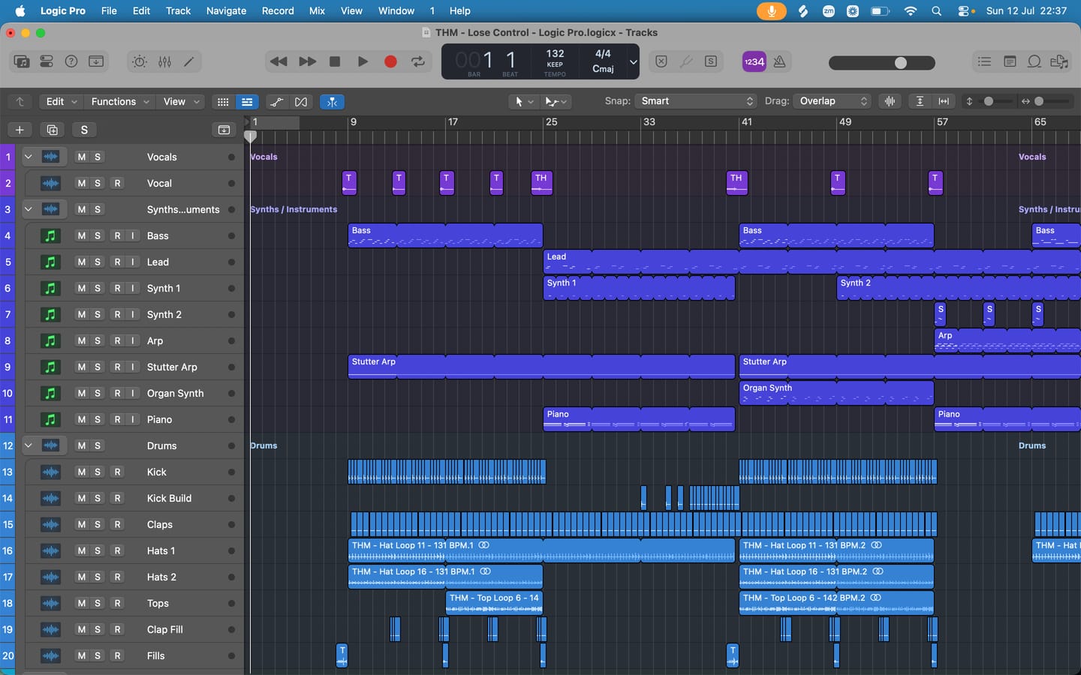Show track automation
Image resolution: width=1081 pixels, height=675 pixels.
pos(276,102)
